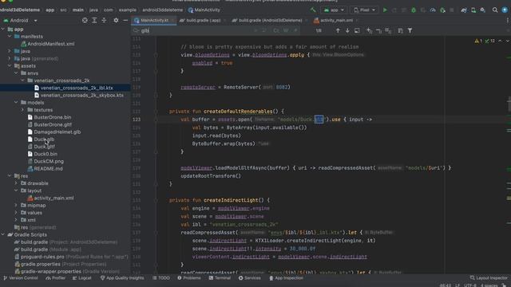Go to next search occurrence (down arrow)
This screenshot has height=287, width=511.
click(347, 30)
